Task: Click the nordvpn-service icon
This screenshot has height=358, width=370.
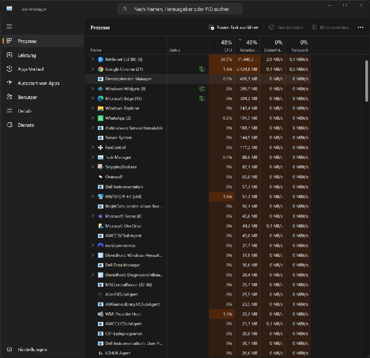Action: (101, 246)
